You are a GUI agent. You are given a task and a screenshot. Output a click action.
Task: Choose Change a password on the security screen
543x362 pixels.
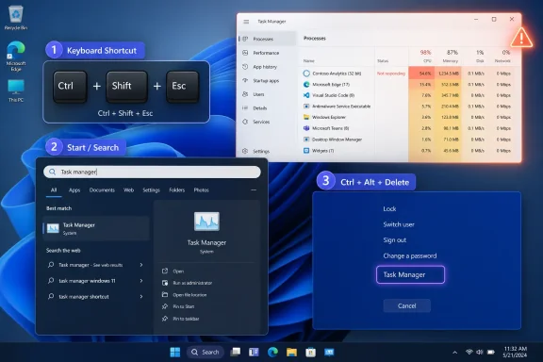tap(410, 256)
